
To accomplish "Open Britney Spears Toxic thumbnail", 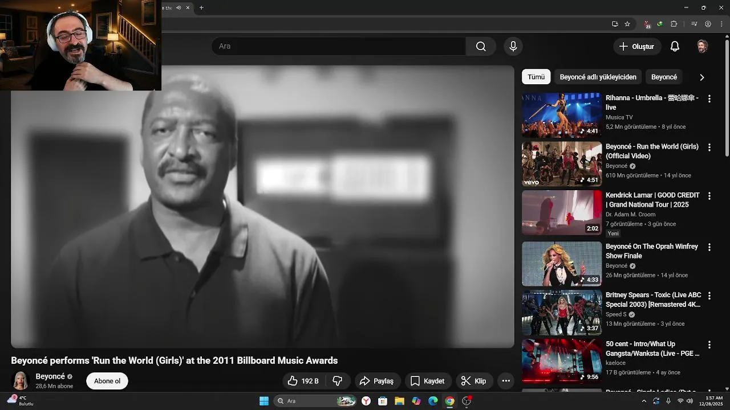I will (562, 313).
